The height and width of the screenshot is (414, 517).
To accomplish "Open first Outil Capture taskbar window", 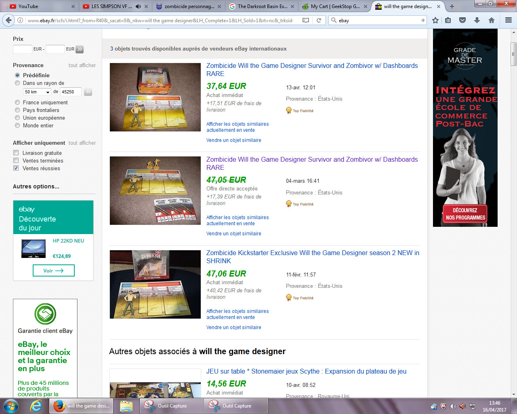I will (171, 406).
